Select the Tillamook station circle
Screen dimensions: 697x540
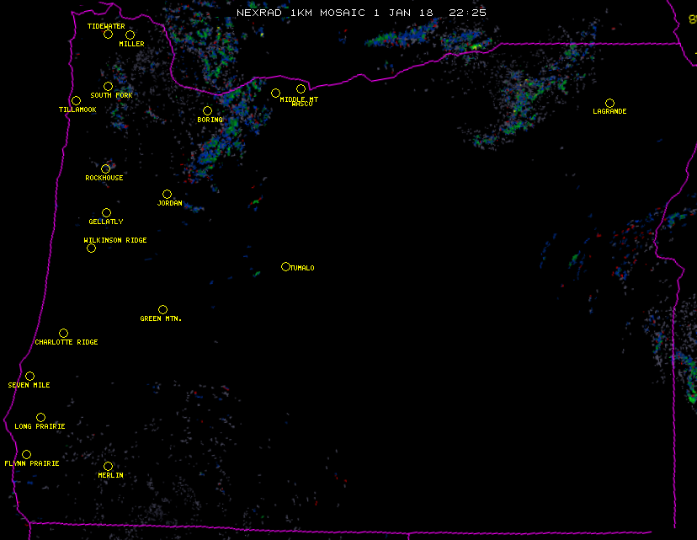point(76,101)
